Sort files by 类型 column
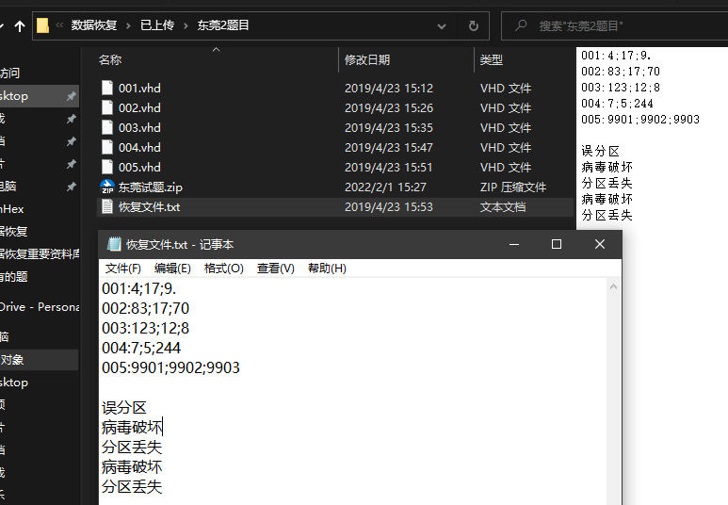 point(492,60)
